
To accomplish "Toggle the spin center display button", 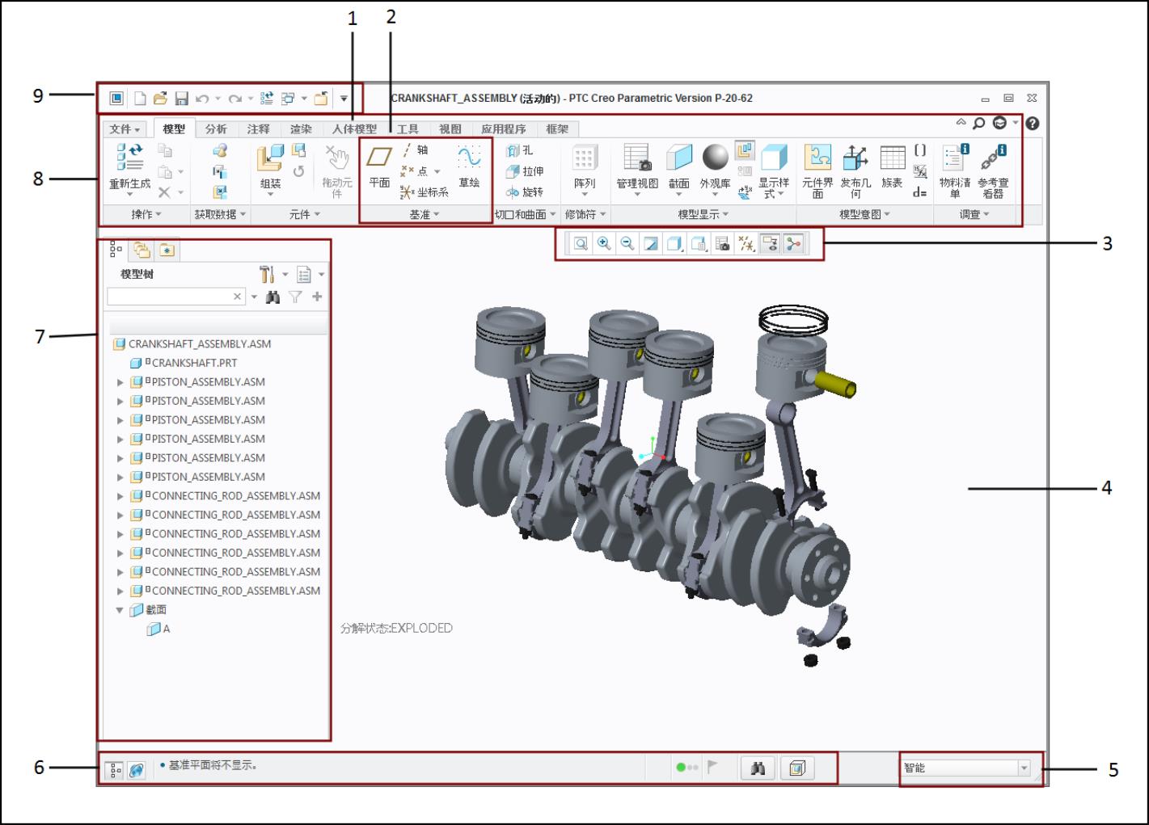I will tap(794, 244).
